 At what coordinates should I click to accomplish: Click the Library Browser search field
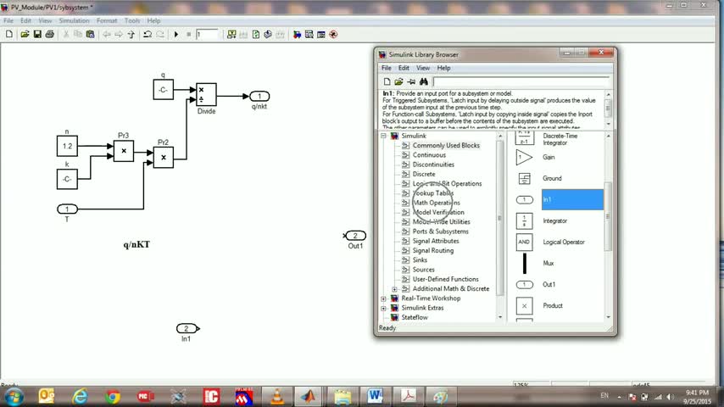(521, 81)
